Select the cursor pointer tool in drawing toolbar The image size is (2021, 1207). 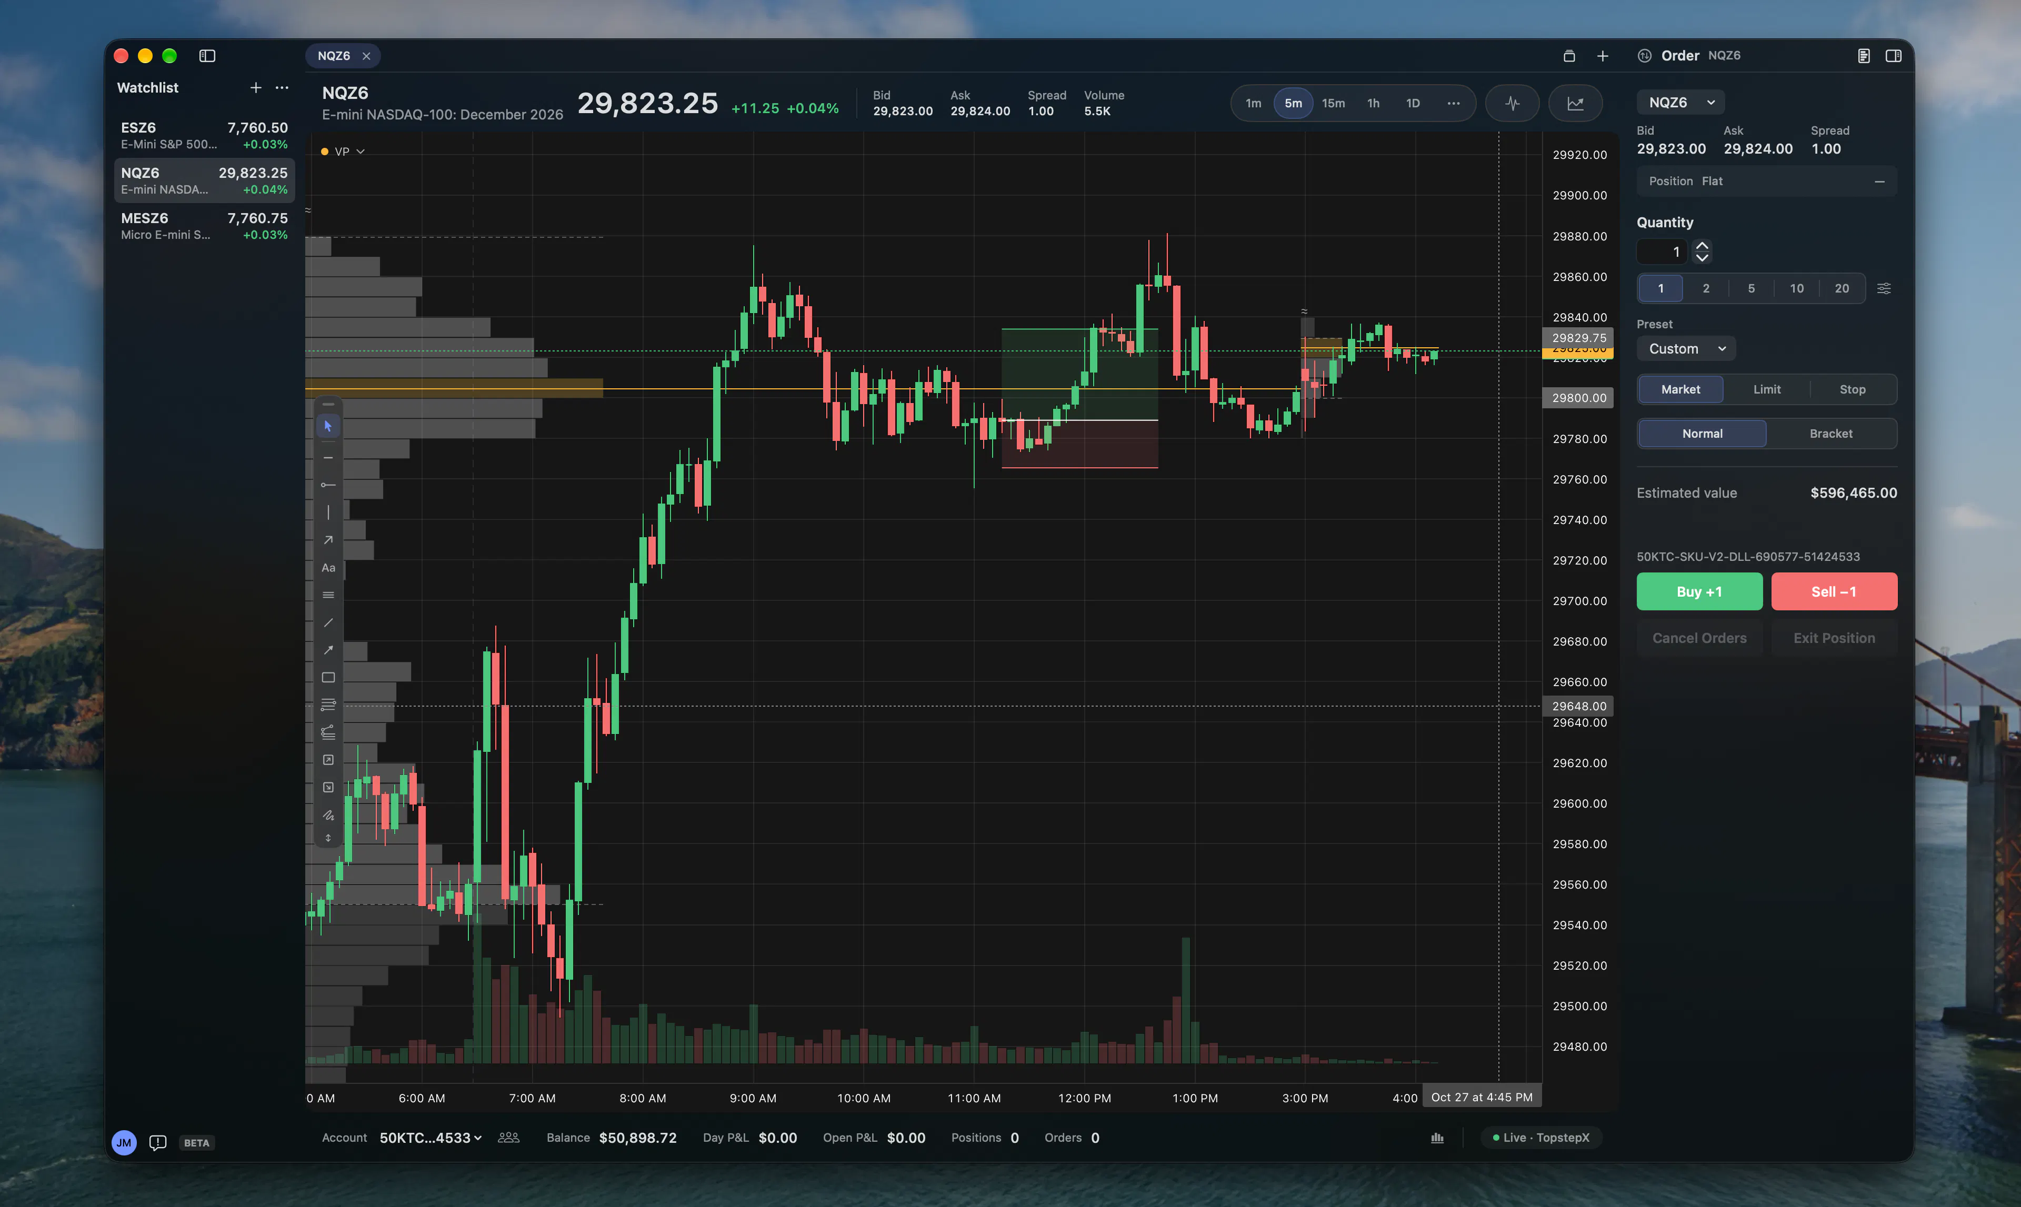(328, 426)
